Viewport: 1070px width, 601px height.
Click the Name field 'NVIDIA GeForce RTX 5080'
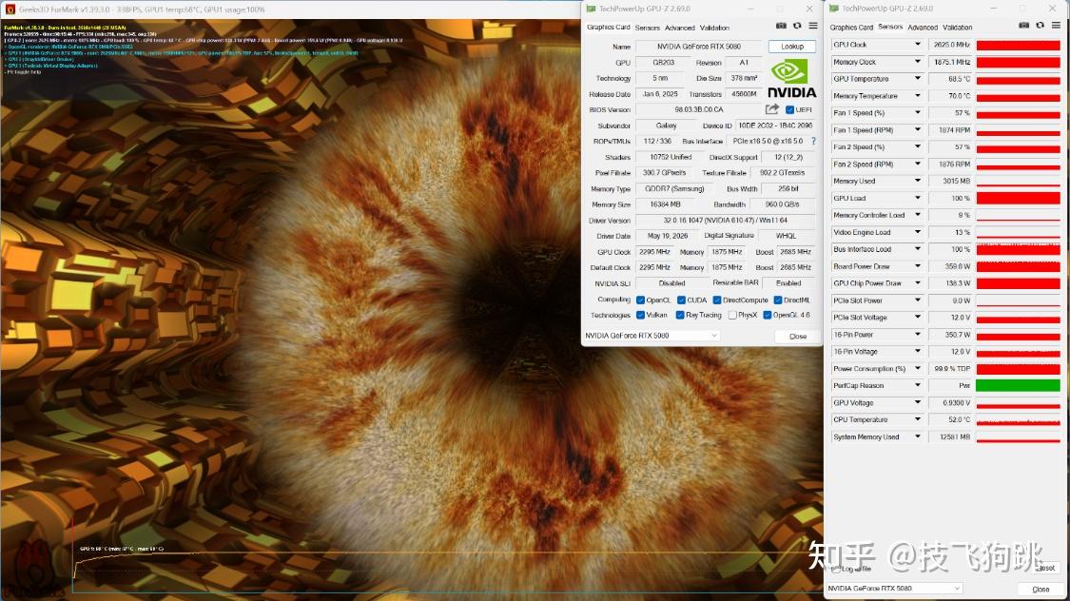pos(699,47)
